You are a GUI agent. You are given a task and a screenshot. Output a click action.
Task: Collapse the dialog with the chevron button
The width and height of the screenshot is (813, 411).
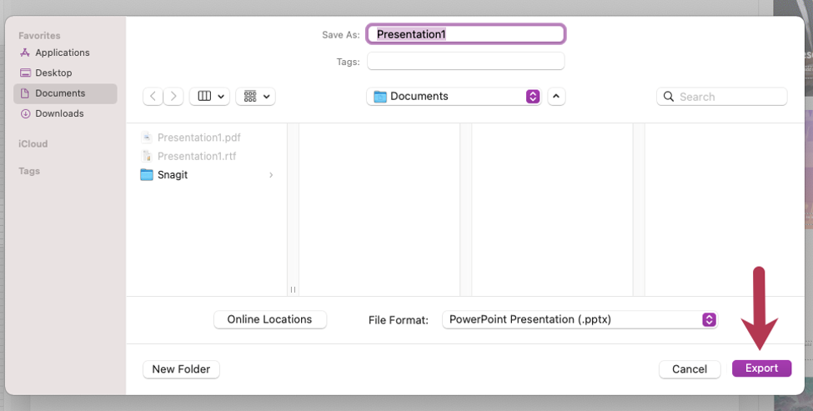coord(556,97)
